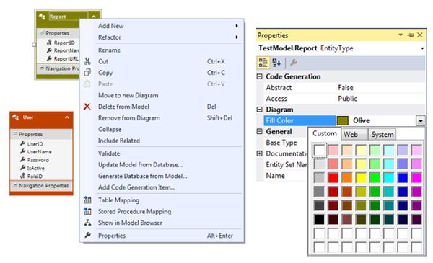The image size is (433, 263).
Task: Pick the pure blue color swatch
Action: tap(403, 178)
